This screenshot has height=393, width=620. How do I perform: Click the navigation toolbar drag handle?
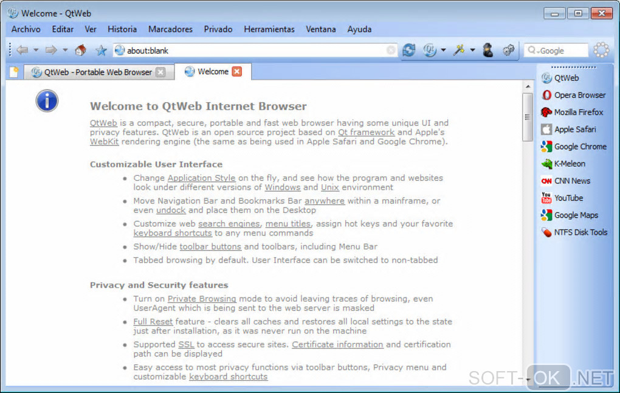pyautogui.click(x=10, y=50)
